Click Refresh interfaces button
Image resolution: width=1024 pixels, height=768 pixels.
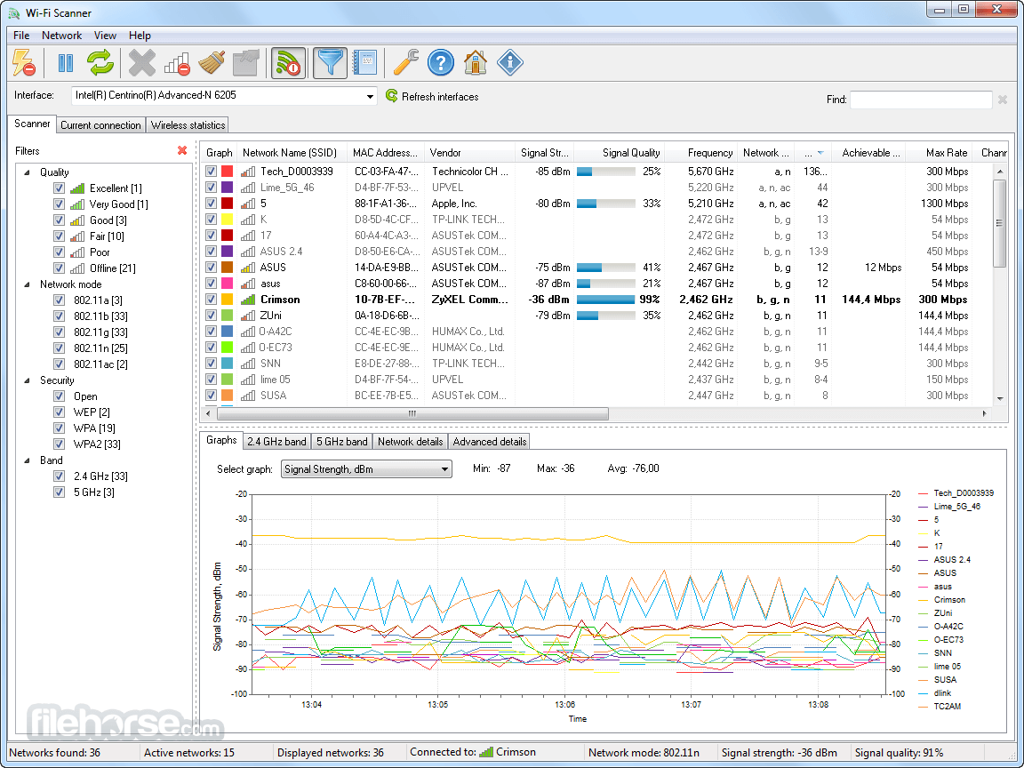click(432, 97)
